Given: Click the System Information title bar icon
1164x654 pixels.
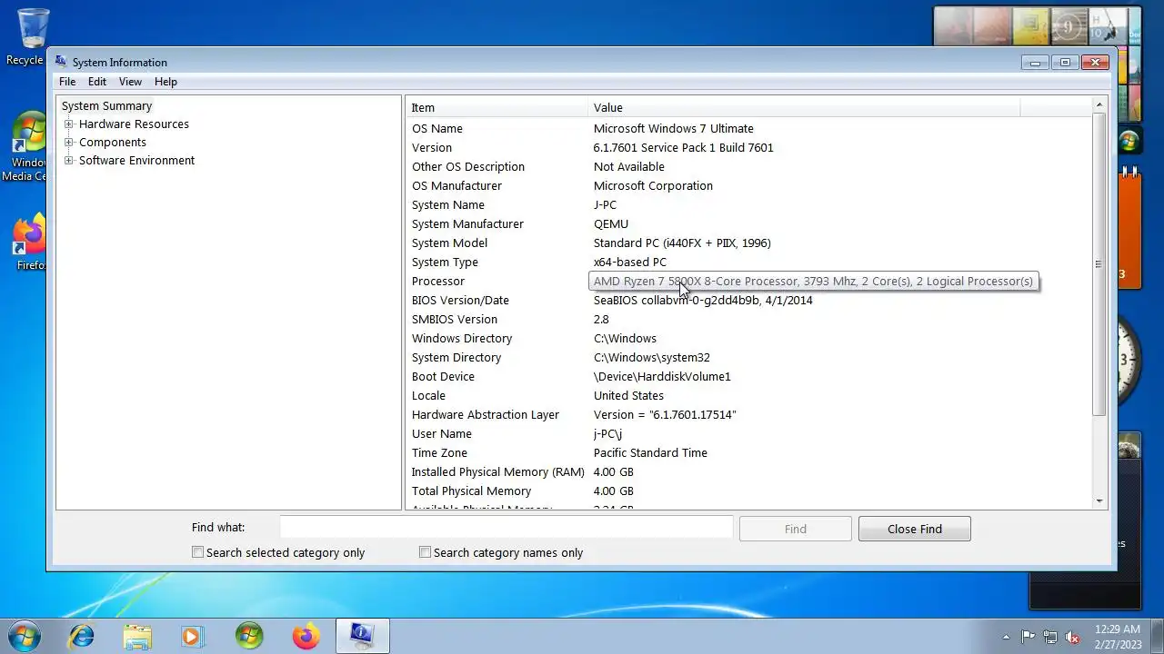Looking at the screenshot, I should [x=61, y=62].
